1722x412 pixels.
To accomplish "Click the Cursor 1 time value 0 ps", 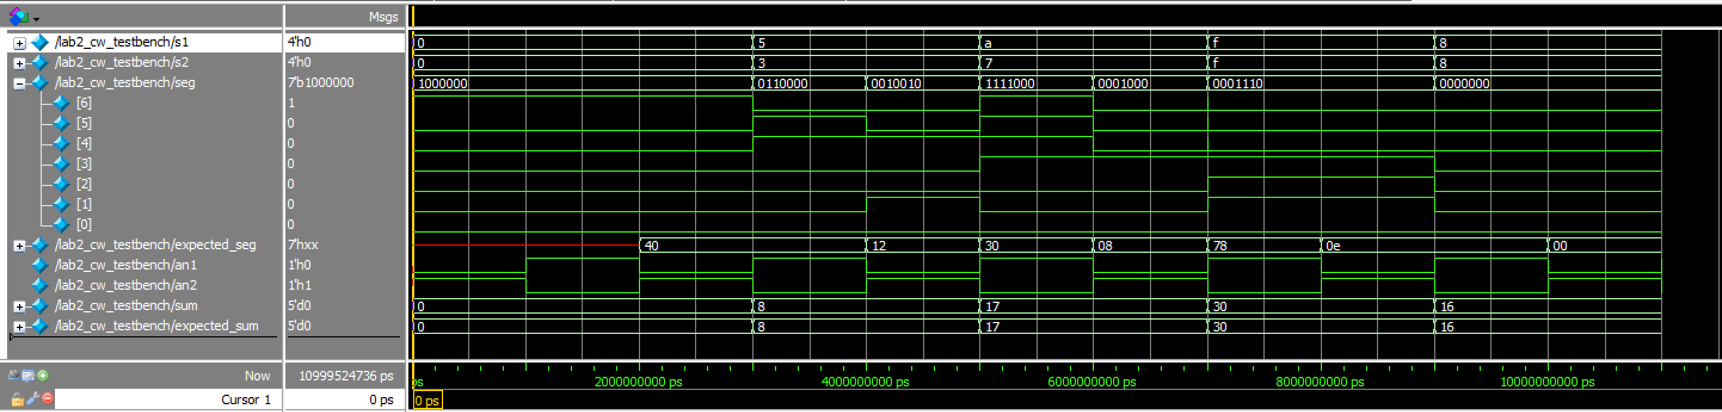I will pyautogui.click(x=381, y=399).
